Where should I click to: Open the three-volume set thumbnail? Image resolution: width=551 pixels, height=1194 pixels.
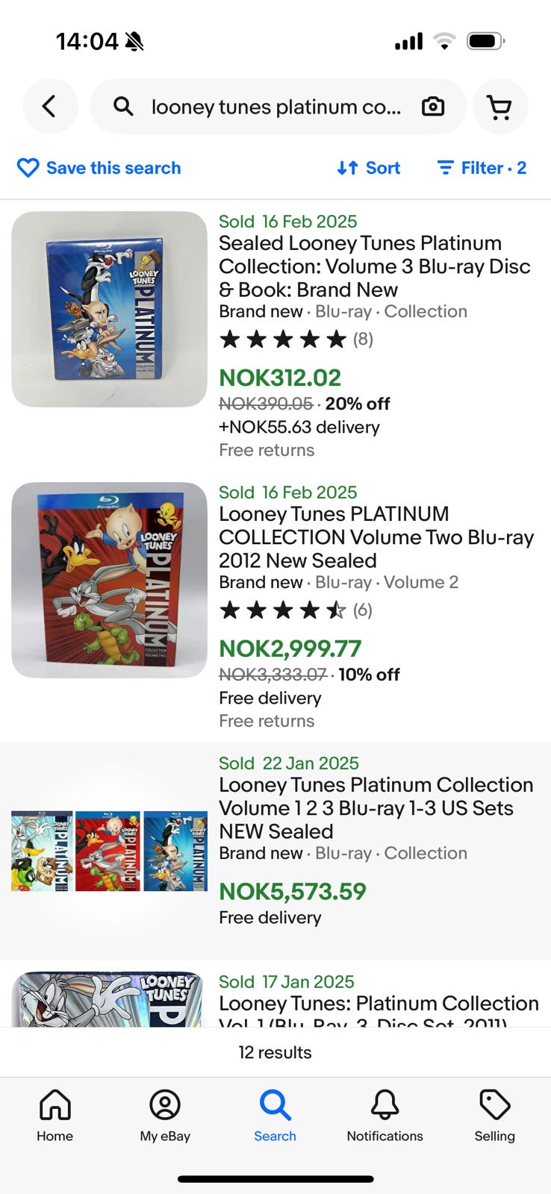[110, 851]
